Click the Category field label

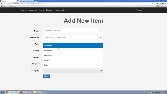pos(35,70)
